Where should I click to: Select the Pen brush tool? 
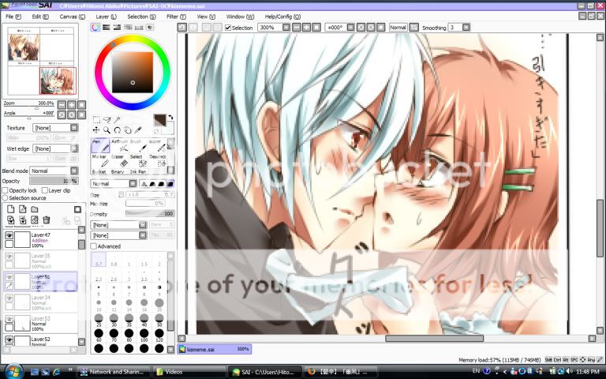click(x=100, y=145)
